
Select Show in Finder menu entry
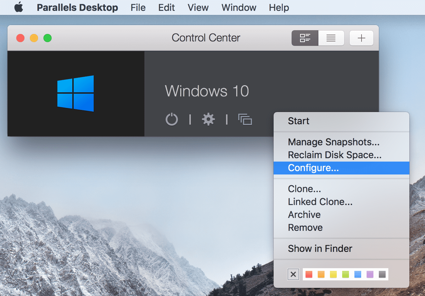pyautogui.click(x=341, y=248)
